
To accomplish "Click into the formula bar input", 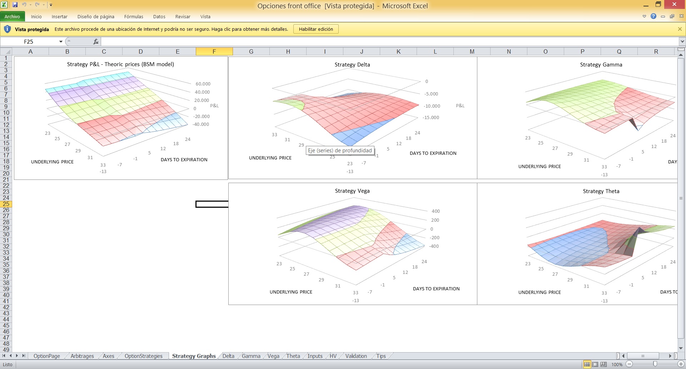I will click(x=389, y=41).
